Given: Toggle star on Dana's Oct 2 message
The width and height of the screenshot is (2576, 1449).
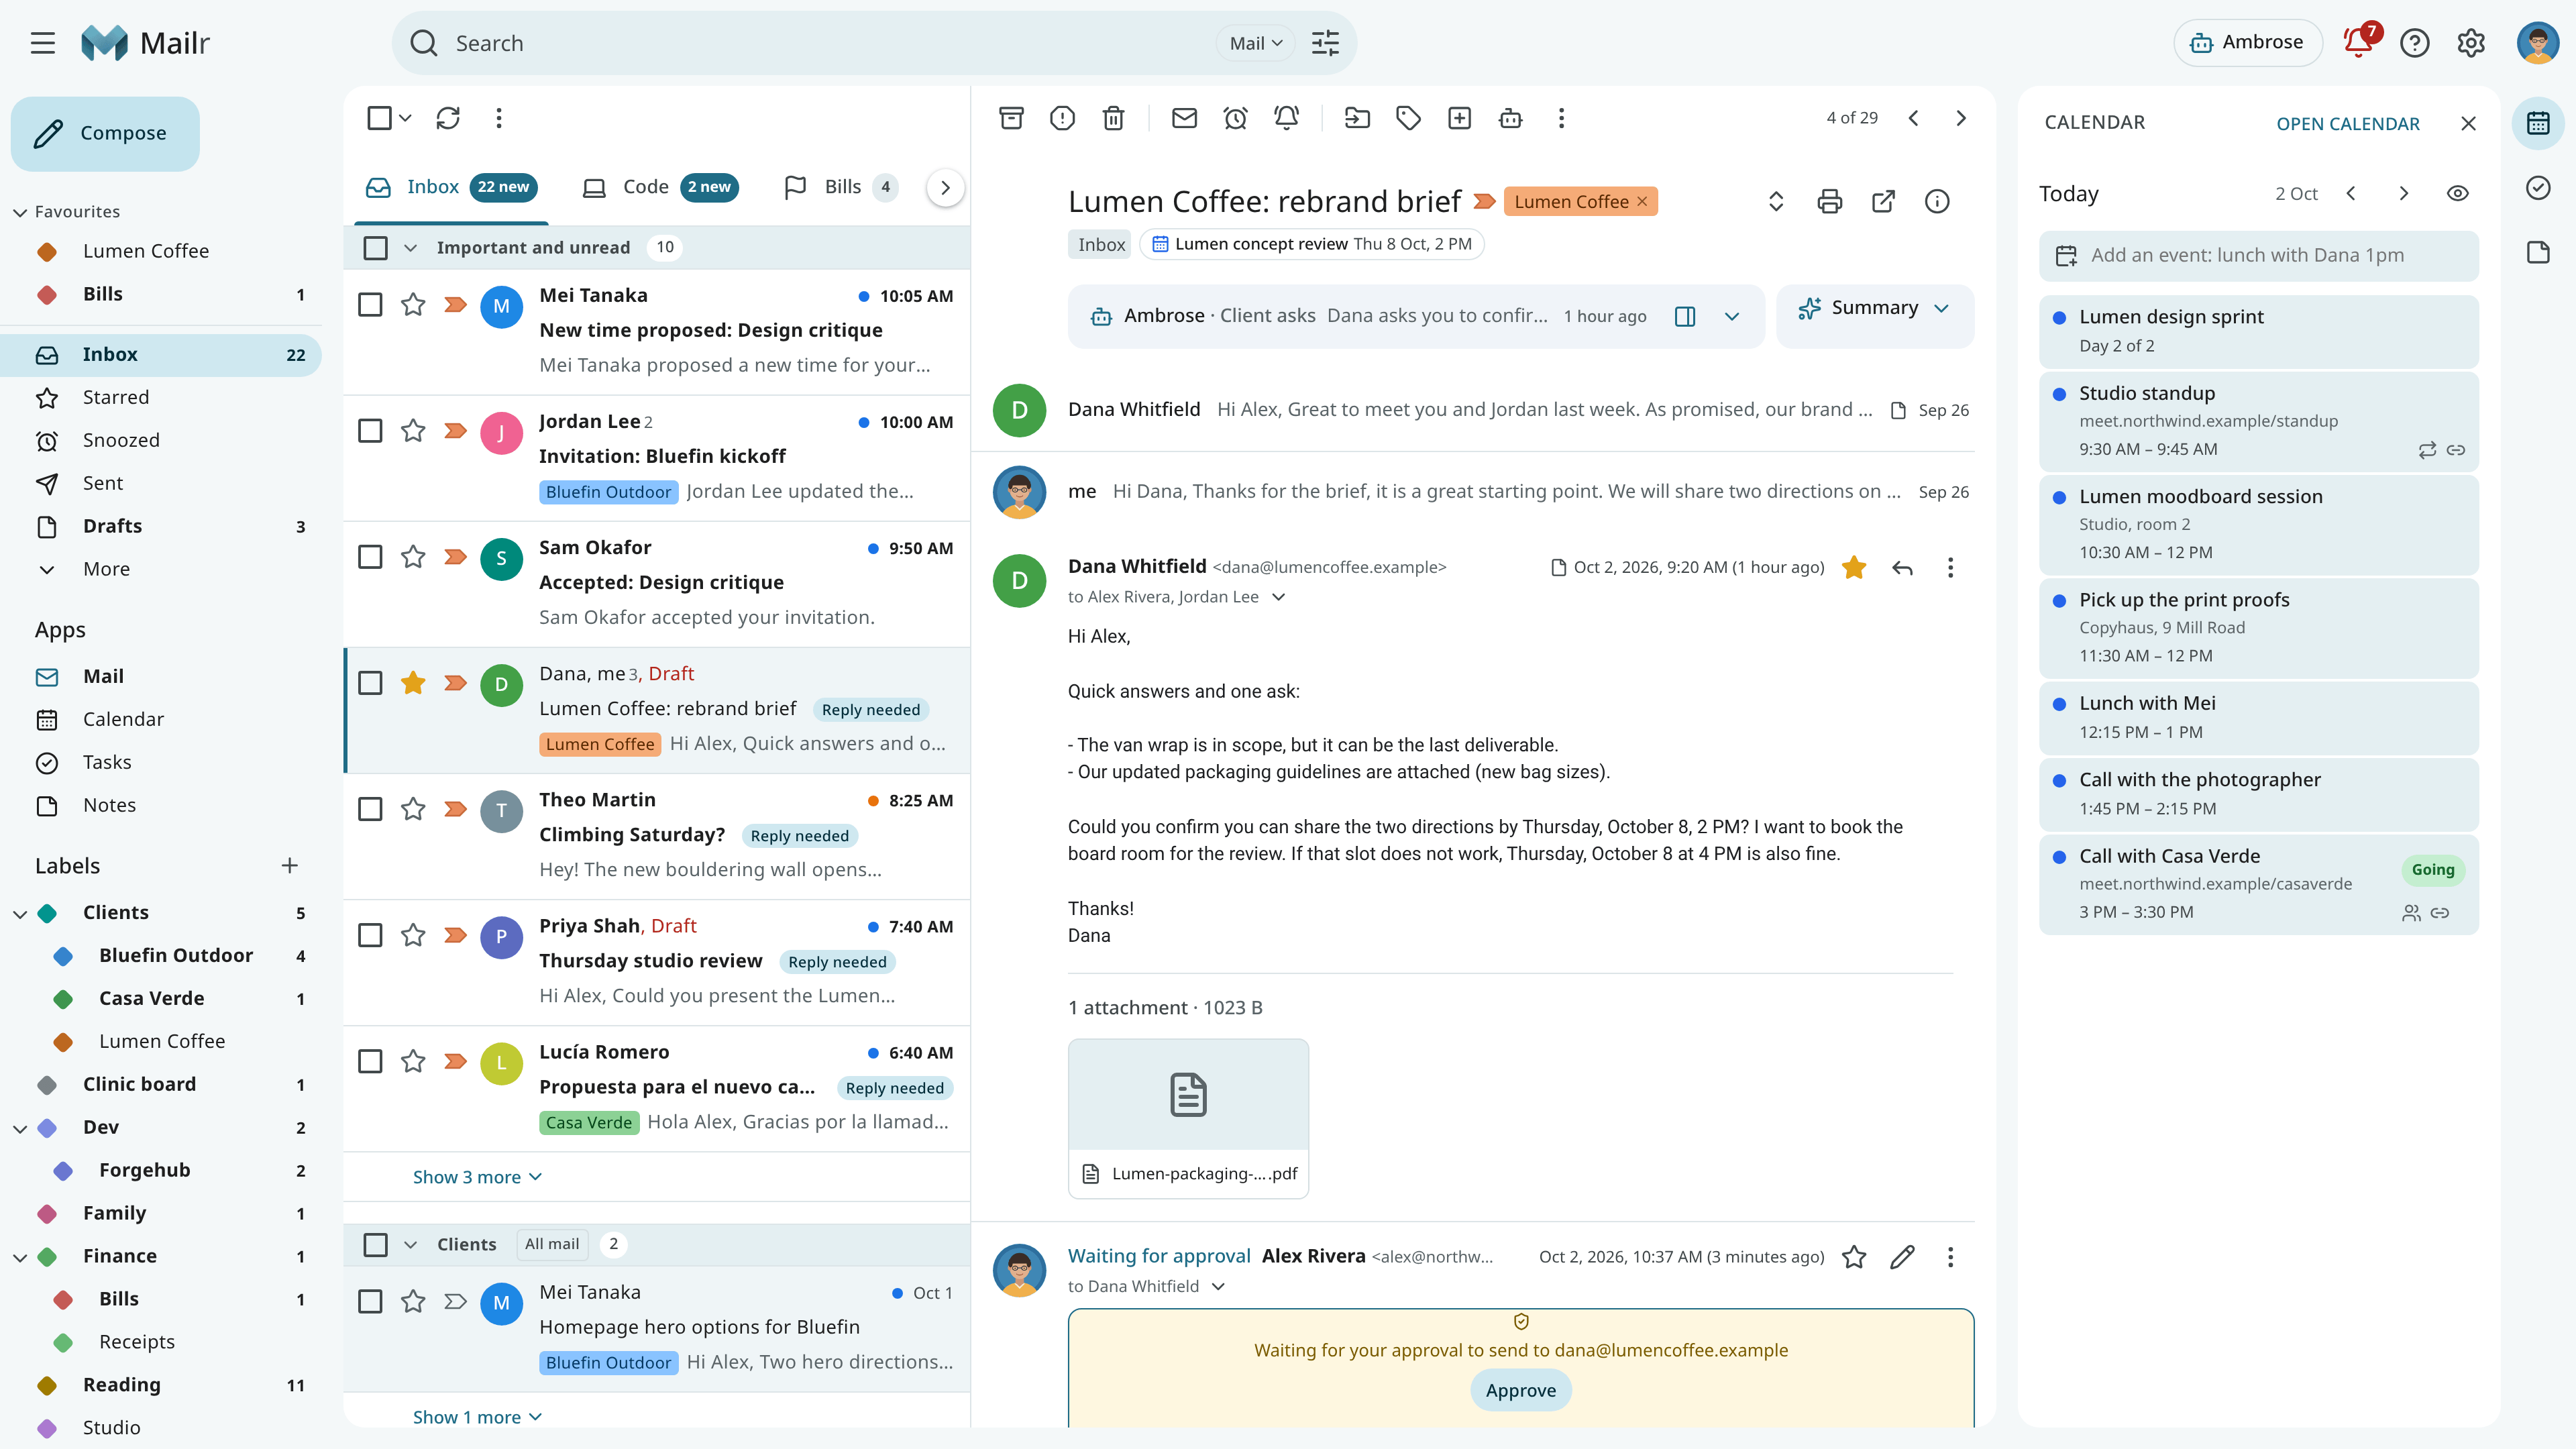Looking at the screenshot, I should [x=1853, y=568].
